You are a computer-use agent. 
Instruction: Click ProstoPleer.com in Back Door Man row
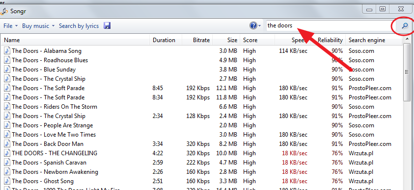tap(370, 144)
